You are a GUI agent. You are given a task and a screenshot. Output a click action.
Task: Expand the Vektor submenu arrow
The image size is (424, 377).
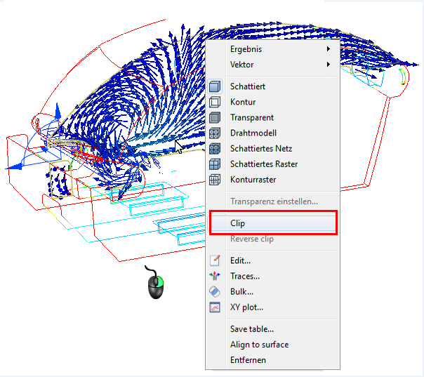[x=329, y=65]
